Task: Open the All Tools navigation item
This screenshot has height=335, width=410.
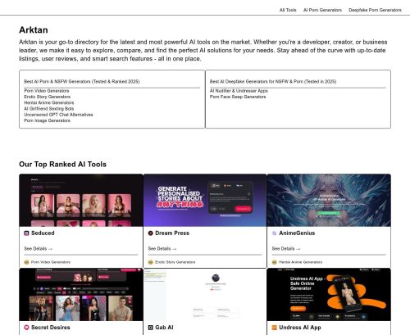Action: coord(288,10)
